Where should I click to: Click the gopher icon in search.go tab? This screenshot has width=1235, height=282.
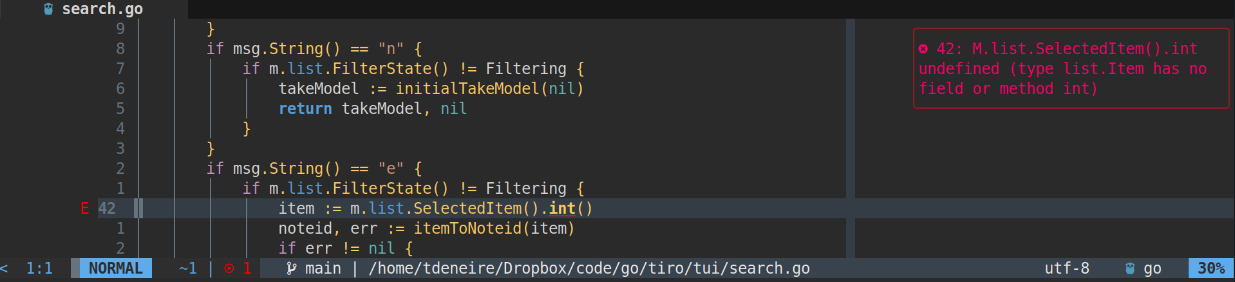point(48,9)
